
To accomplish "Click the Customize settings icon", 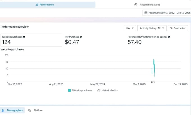I will pyautogui.click(x=171, y=28).
